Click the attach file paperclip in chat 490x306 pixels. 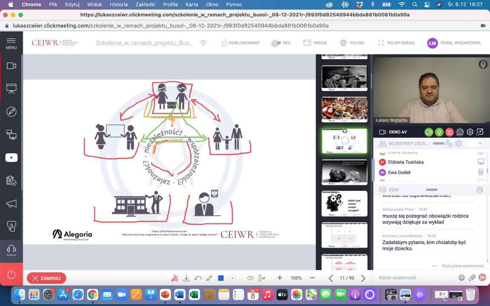tap(472, 278)
